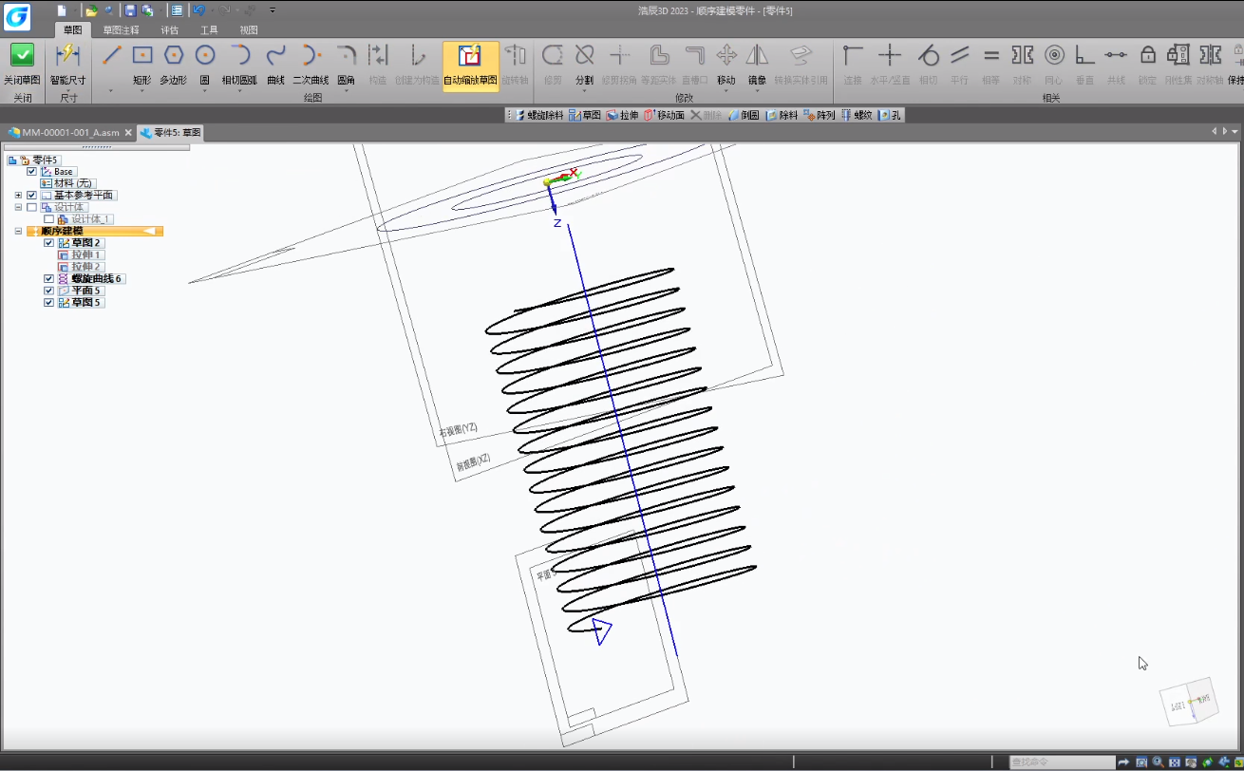Click the green 关闭草图 (Close Sketch) button
The width and height of the screenshot is (1244, 771).
[22, 55]
